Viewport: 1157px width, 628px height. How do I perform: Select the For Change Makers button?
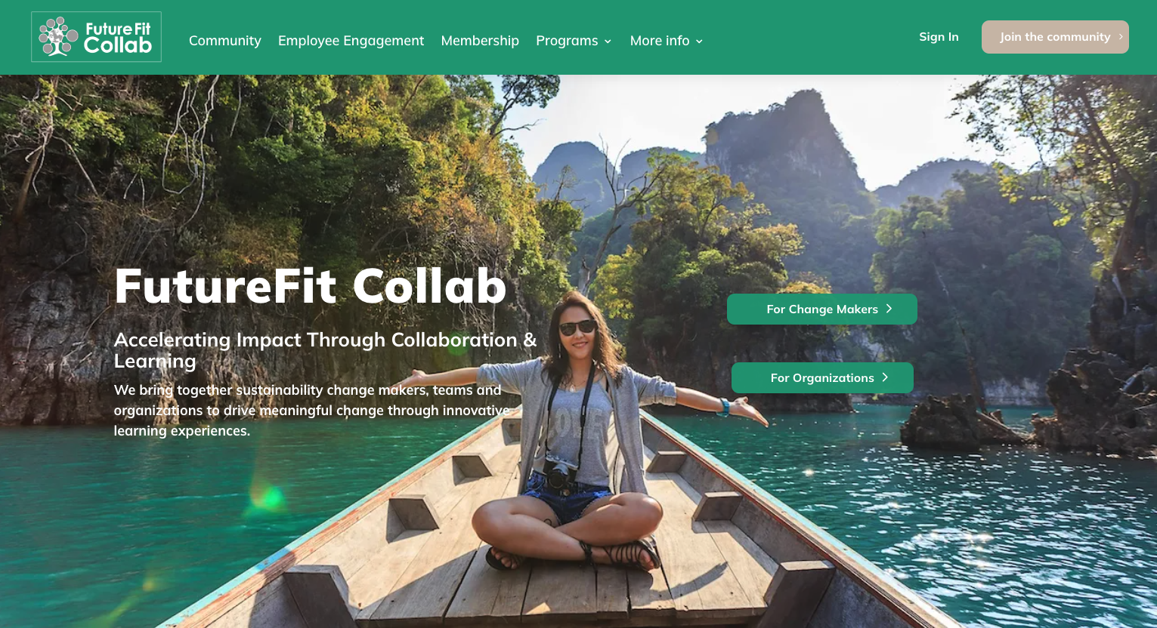point(822,309)
